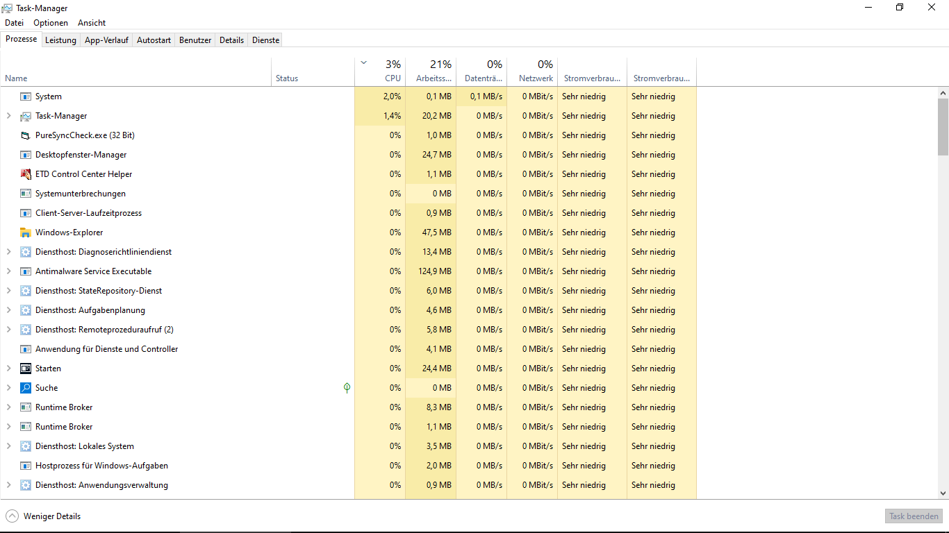949x533 pixels.
Task: Switch to the Details tab
Action: pos(231,40)
